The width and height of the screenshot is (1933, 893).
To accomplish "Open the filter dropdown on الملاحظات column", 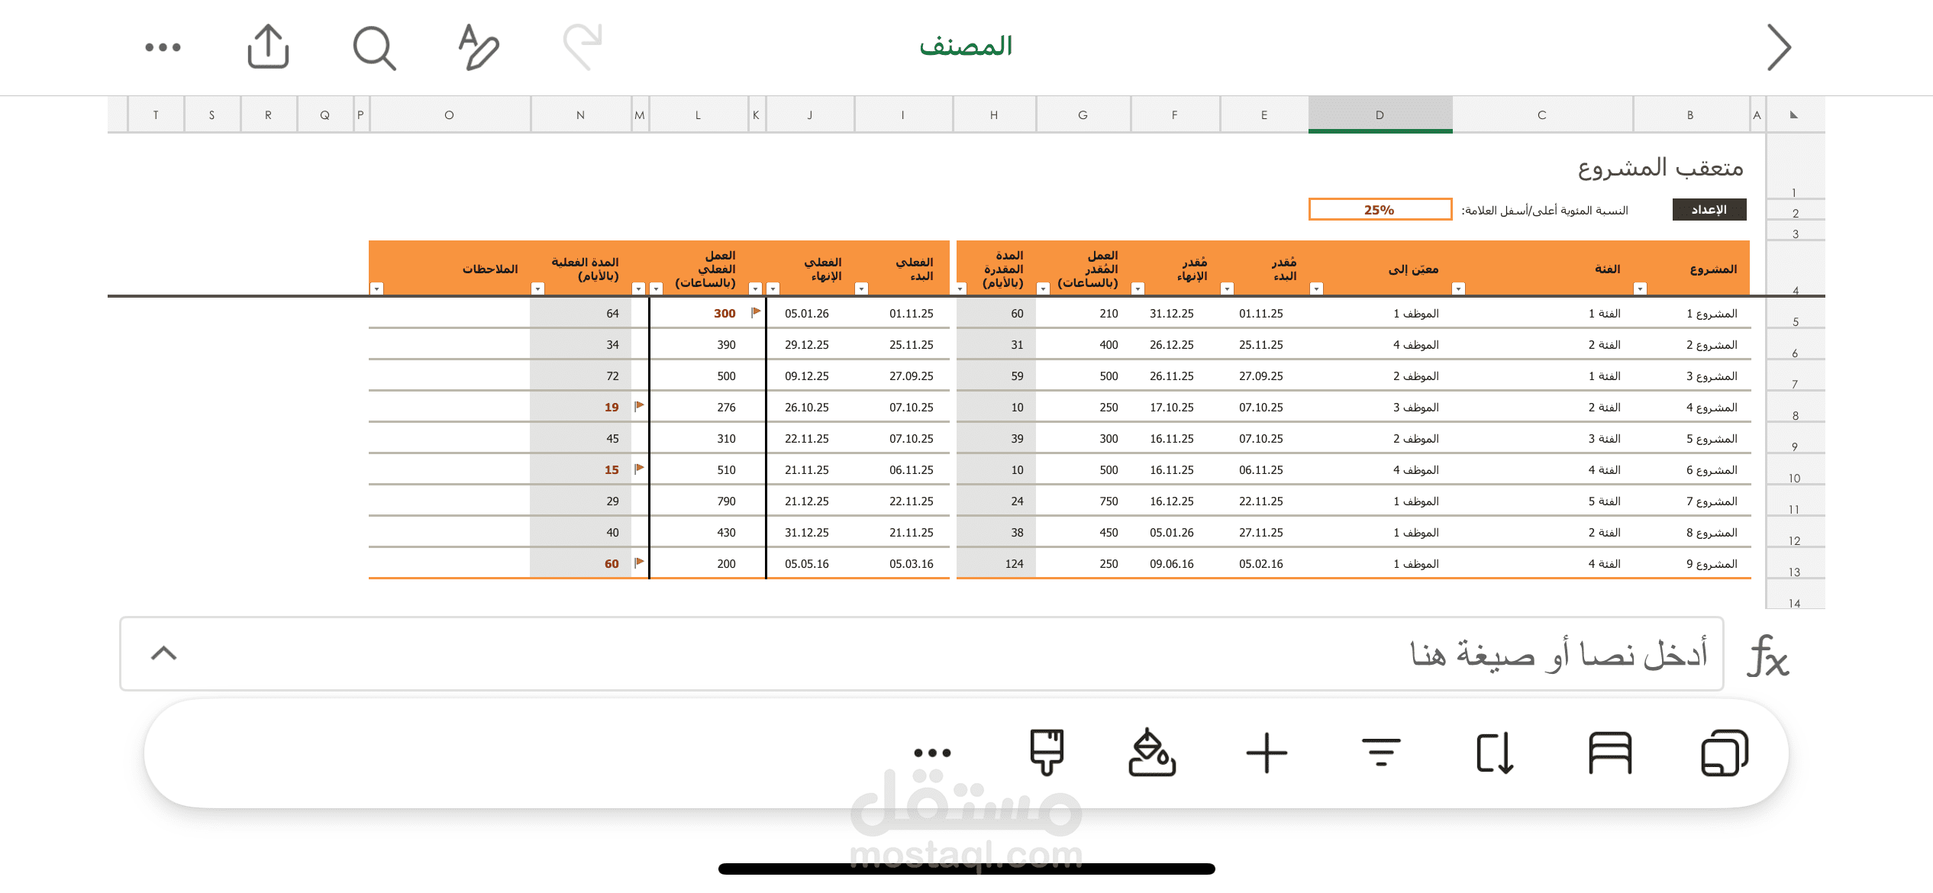I will tap(376, 289).
